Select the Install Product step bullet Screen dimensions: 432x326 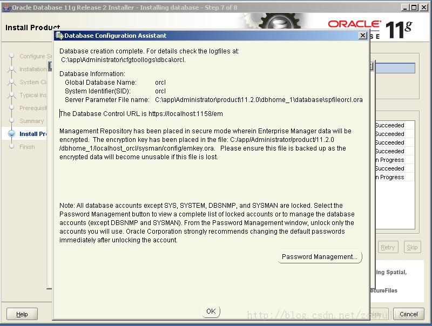pos(11,134)
